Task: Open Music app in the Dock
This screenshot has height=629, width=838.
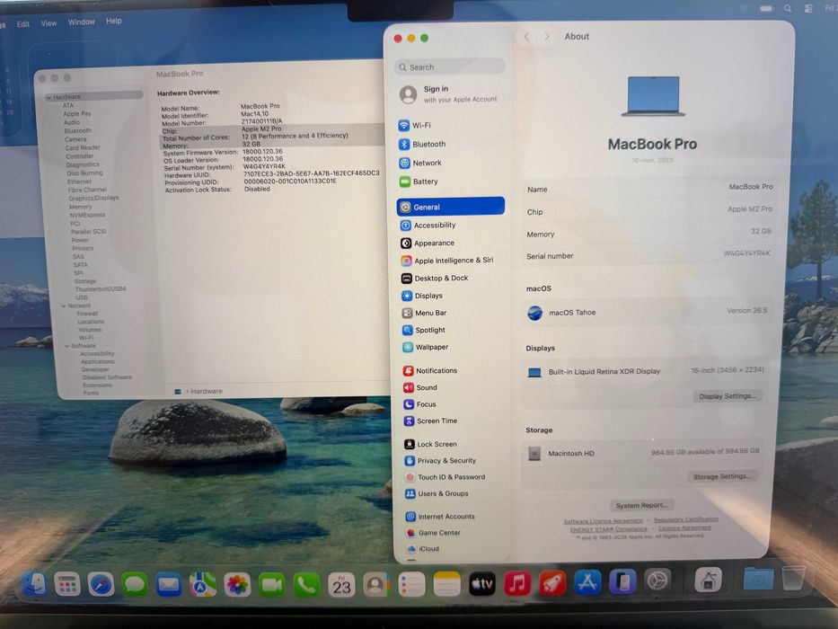Action: tap(516, 583)
